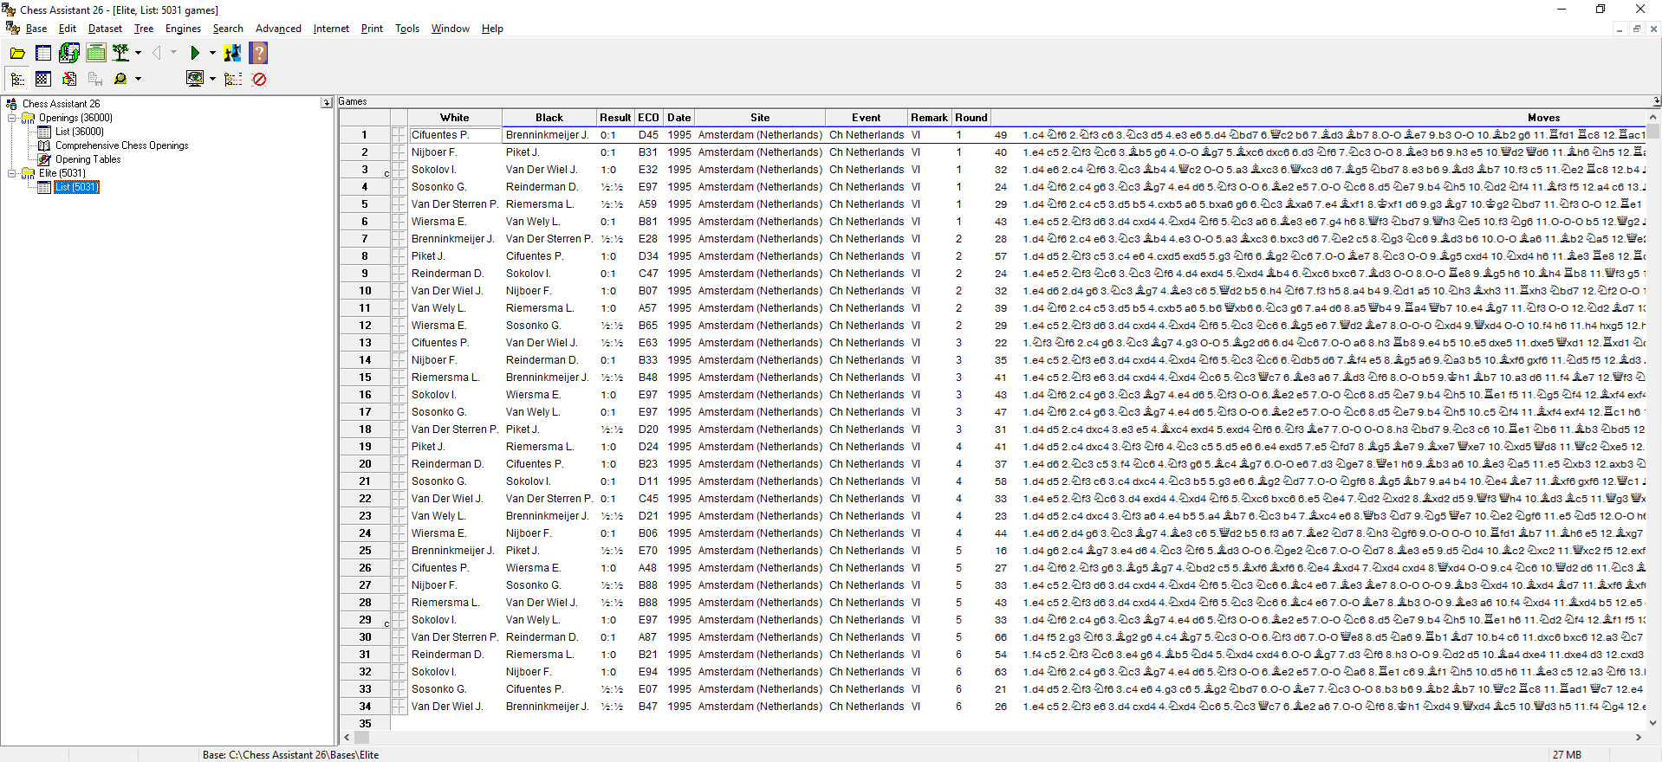Click the Chess Assistant 26 root node icon
Image resolution: width=1662 pixels, height=762 pixels.
(x=12, y=103)
